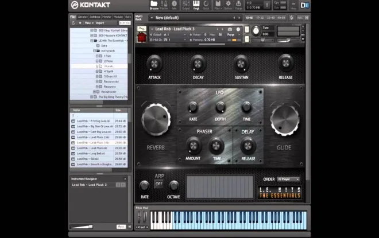Viewport: 379px width, 238px height.
Task: Toggle the AUX button in the rack header
Action: tap(300, 18)
